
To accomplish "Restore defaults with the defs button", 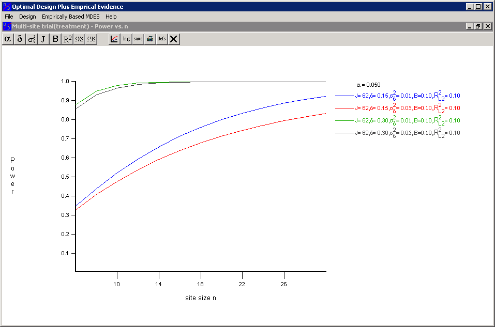I will coord(161,39).
